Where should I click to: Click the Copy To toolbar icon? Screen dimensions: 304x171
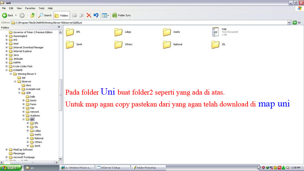(x=81, y=15)
